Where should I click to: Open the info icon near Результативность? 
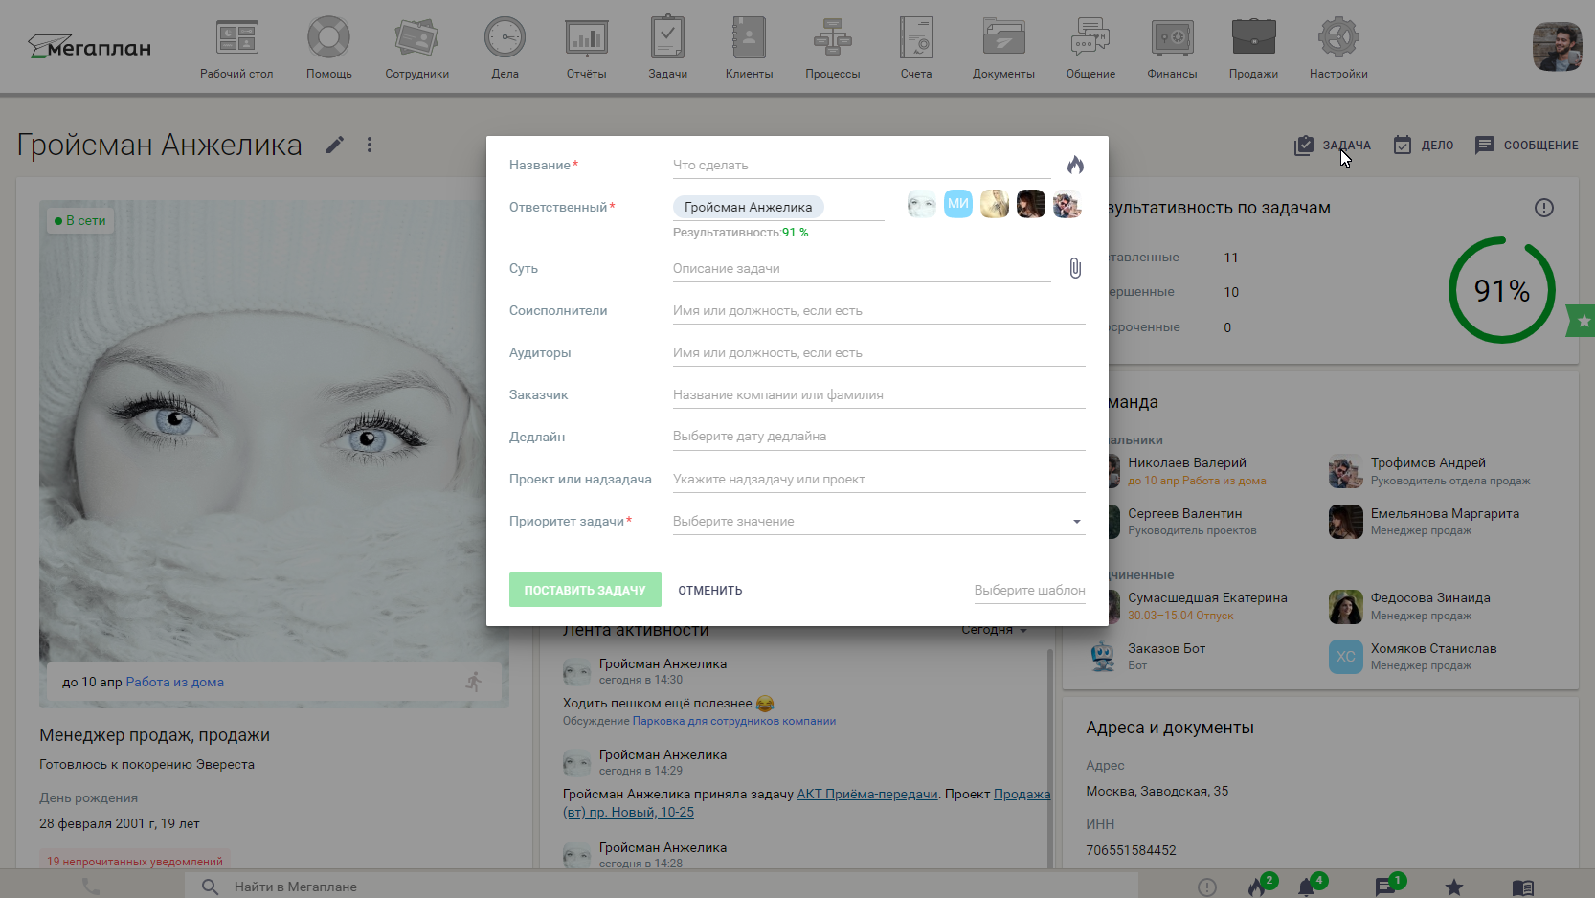1544,208
